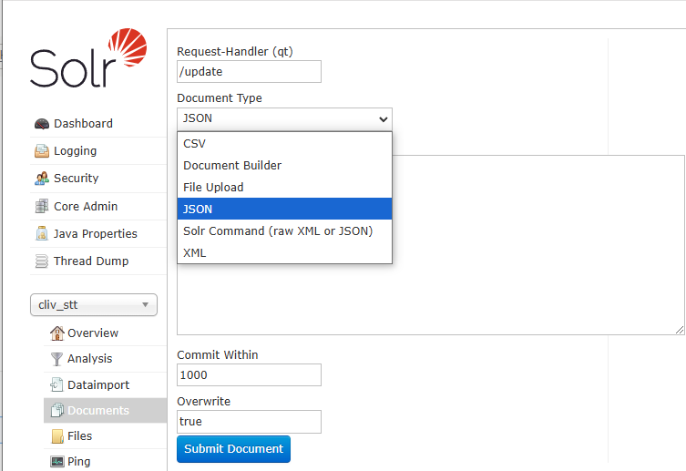Open Dataimport via its document icon

tap(56, 384)
